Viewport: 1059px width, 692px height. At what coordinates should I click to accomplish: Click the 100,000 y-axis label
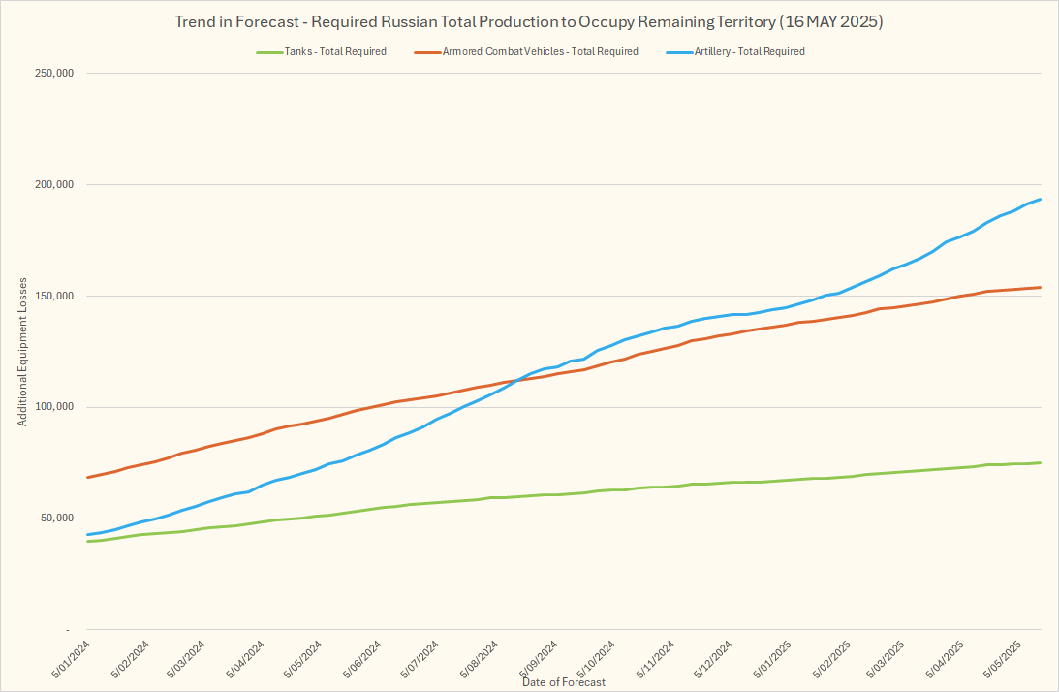(x=56, y=407)
